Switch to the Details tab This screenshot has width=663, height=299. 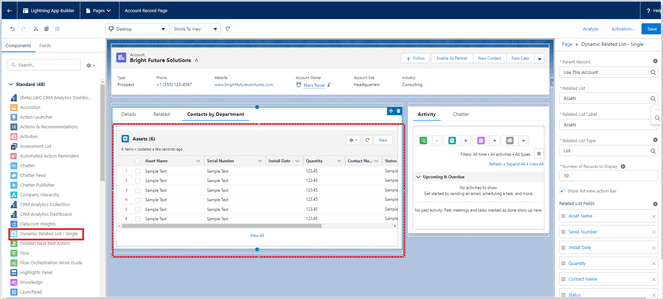(129, 114)
